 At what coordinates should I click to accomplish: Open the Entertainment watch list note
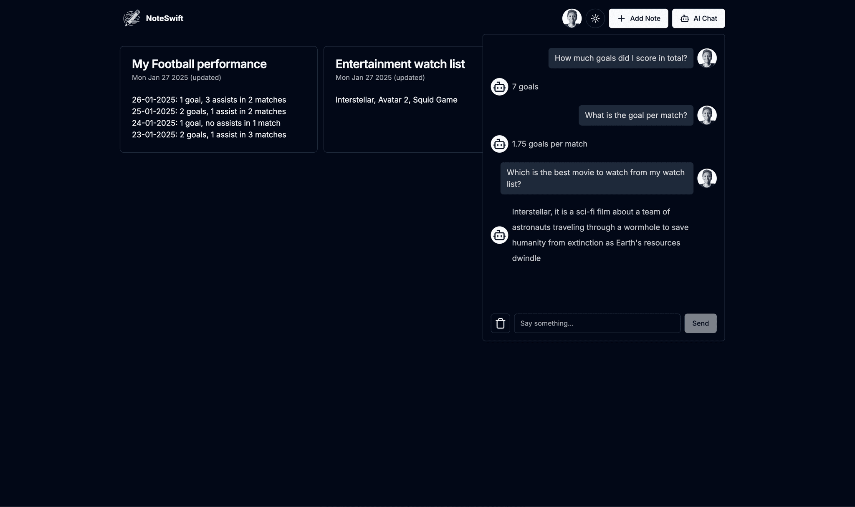point(402,99)
